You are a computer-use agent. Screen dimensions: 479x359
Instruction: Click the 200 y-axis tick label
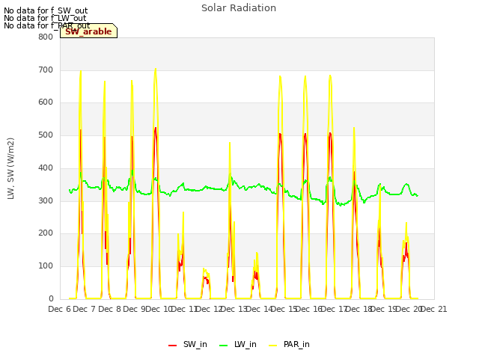click(x=46, y=233)
